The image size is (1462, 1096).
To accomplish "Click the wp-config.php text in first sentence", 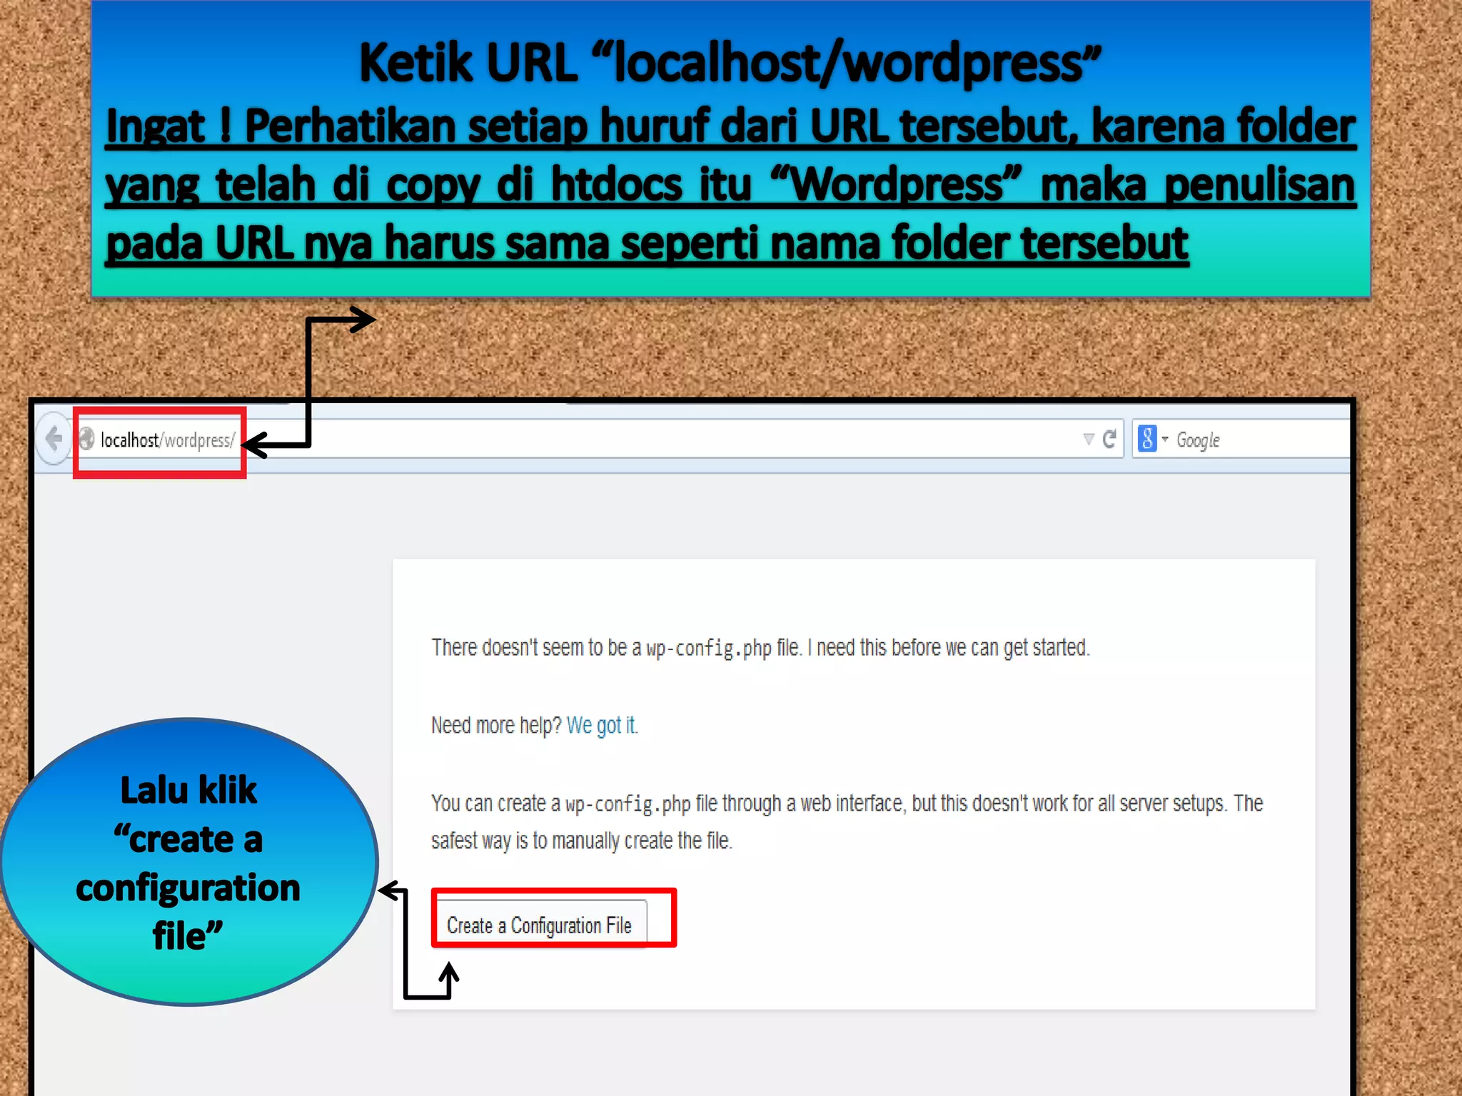I will [709, 649].
